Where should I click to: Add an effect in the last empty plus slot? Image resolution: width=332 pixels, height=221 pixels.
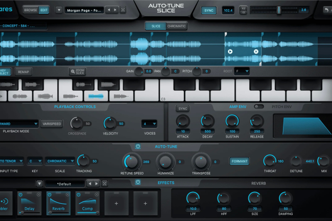coord(146,204)
